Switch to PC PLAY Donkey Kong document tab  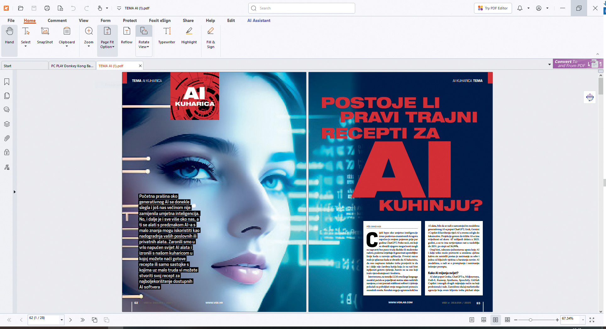click(x=72, y=66)
